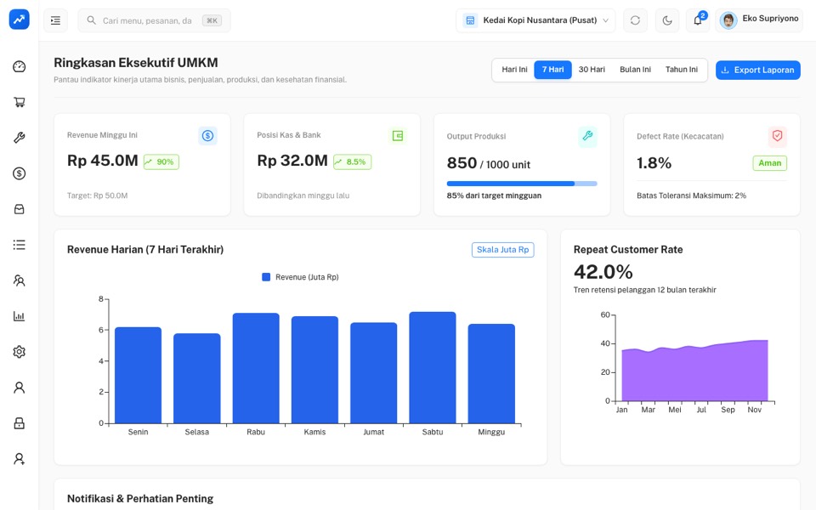Open the padlock security icon in sidebar

[x=20, y=423]
